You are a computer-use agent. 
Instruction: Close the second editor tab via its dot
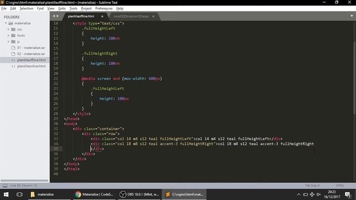point(154,16)
